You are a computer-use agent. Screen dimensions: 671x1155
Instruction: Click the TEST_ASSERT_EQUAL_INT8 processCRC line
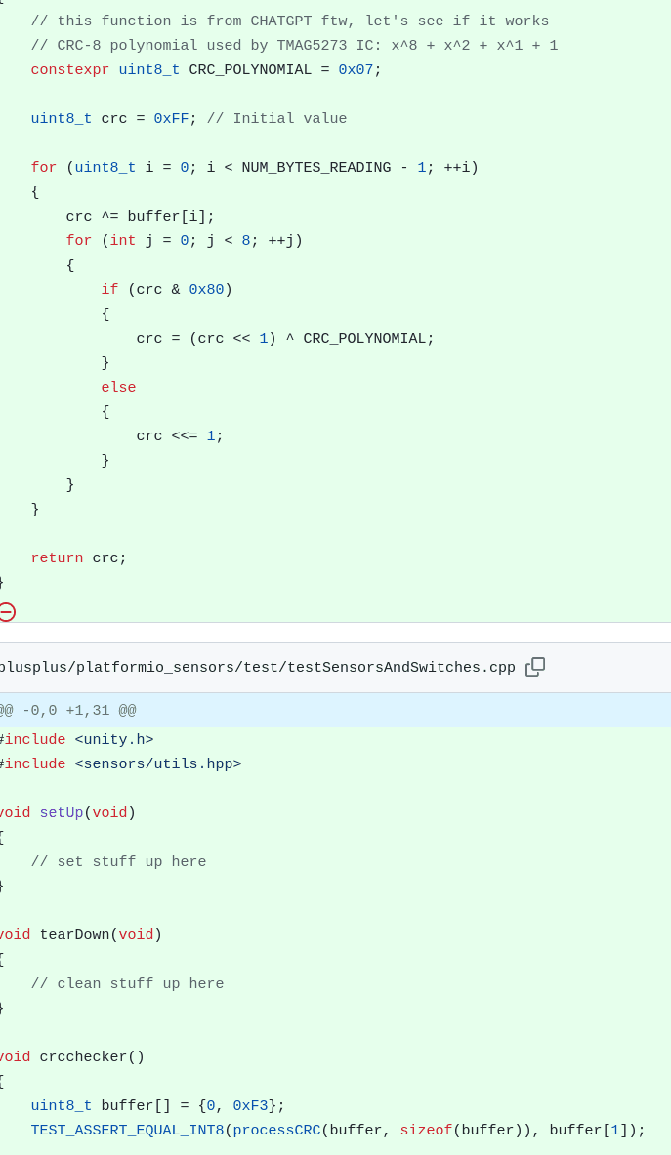[x=338, y=1131]
